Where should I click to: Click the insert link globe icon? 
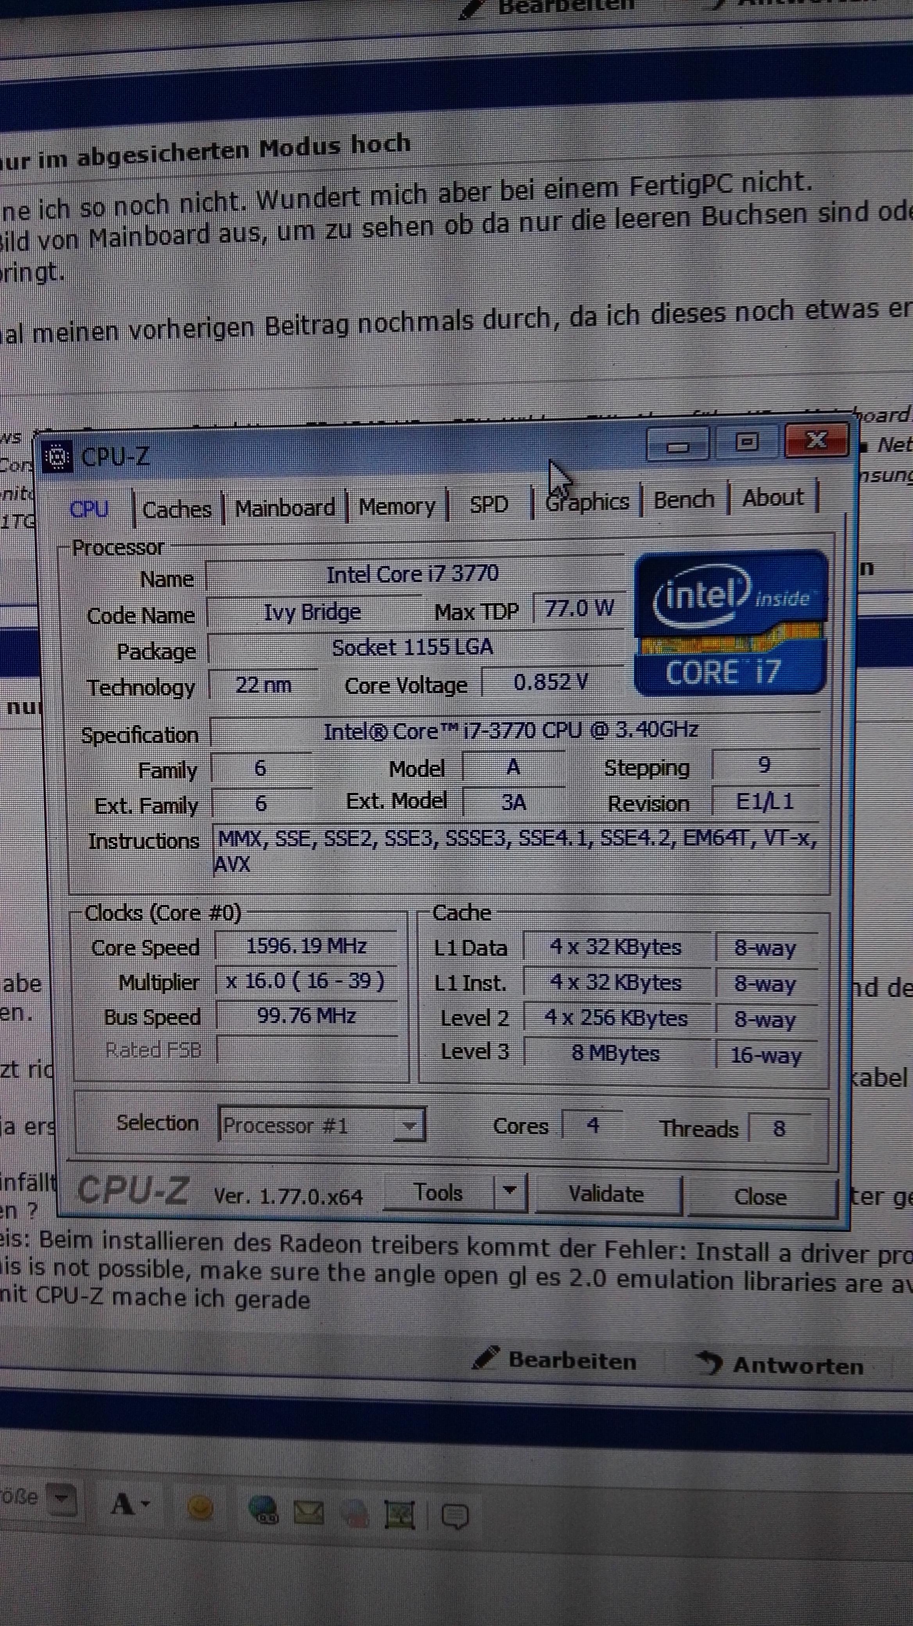click(264, 1511)
